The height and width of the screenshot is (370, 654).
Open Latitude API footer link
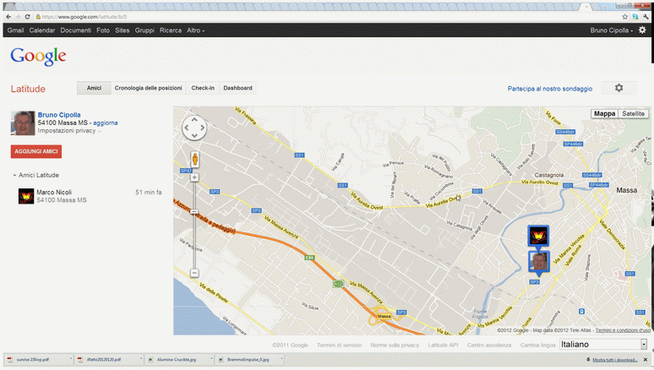tap(443, 345)
